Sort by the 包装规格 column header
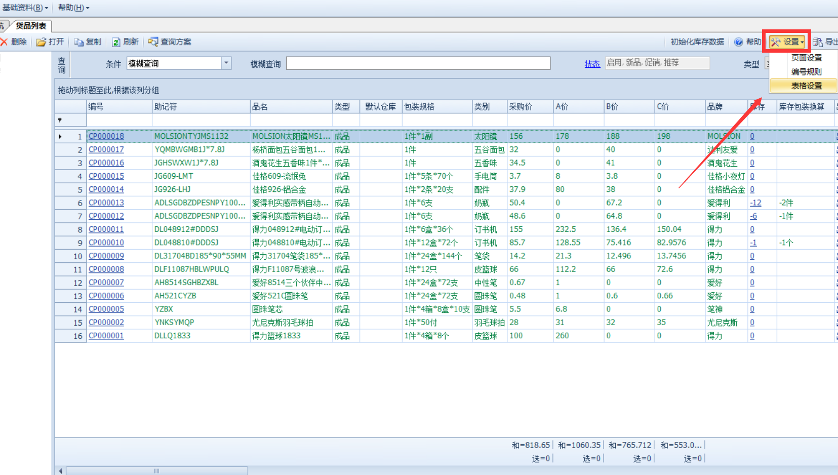 click(x=437, y=107)
